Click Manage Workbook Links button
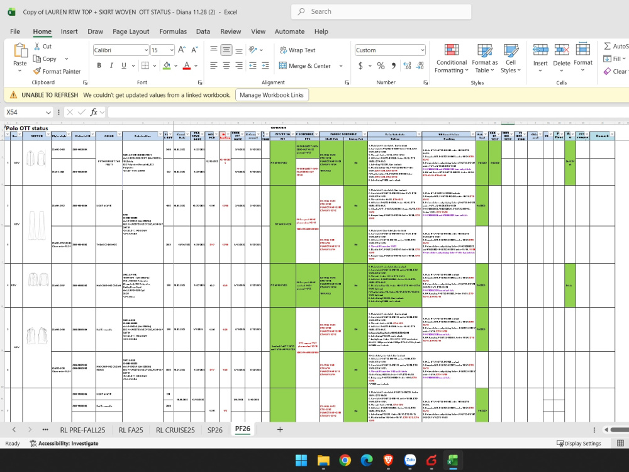 coord(272,95)
